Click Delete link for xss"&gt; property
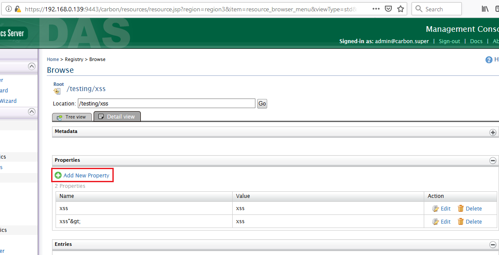This screenshot has height=255, width=499. click(x=474, y=221)
